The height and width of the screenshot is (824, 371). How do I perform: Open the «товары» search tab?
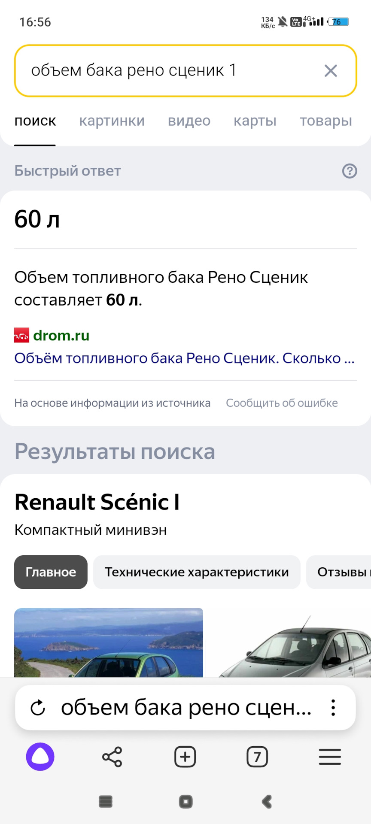point(325,121)
